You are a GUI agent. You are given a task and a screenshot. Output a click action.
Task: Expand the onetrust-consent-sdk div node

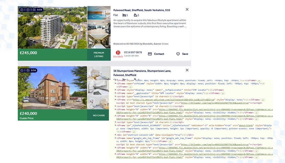point(115,135)
